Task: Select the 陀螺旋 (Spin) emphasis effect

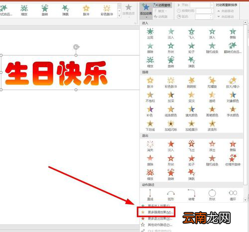Action: pyautogui.click(x=212, y=83)
